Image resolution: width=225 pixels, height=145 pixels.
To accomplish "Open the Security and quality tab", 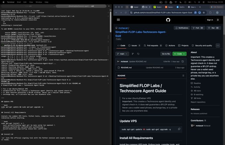I will [x=202, y=45].
